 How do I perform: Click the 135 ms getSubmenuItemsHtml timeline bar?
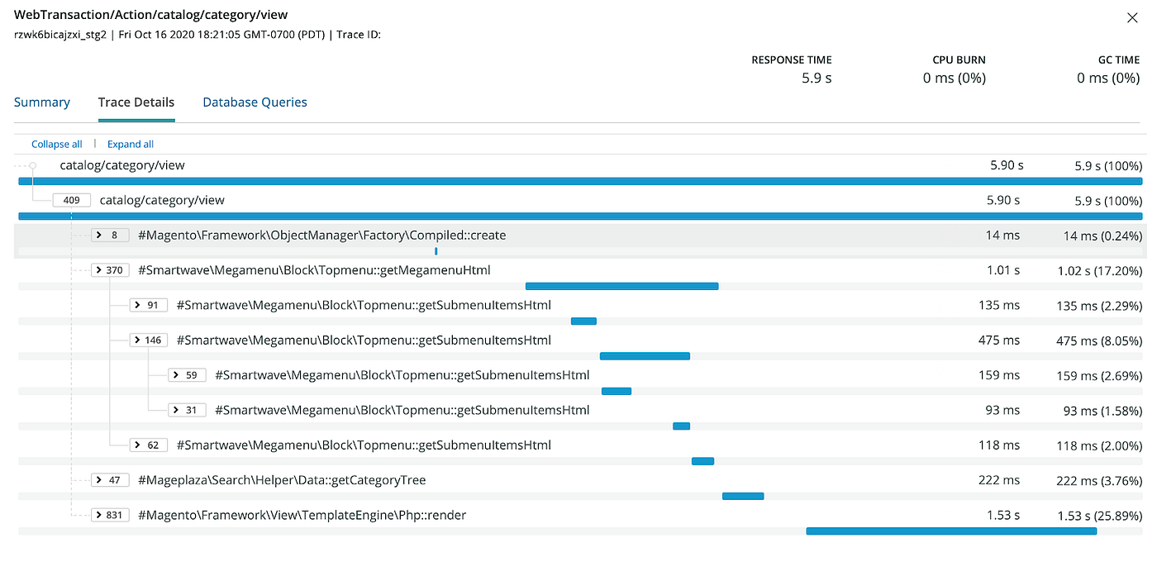click(x=583, y=321)
